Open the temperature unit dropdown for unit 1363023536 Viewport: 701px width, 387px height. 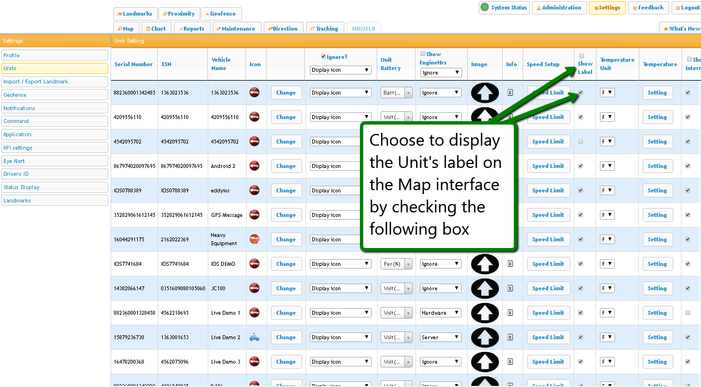click(x=607, y=93)
